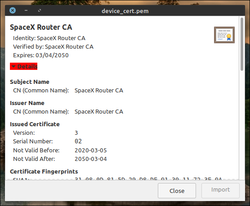The height and width of the screenshot is (206, 250).
Task: Click the Not Valid Before date 2020-03-05
Action: coord(91,151)
